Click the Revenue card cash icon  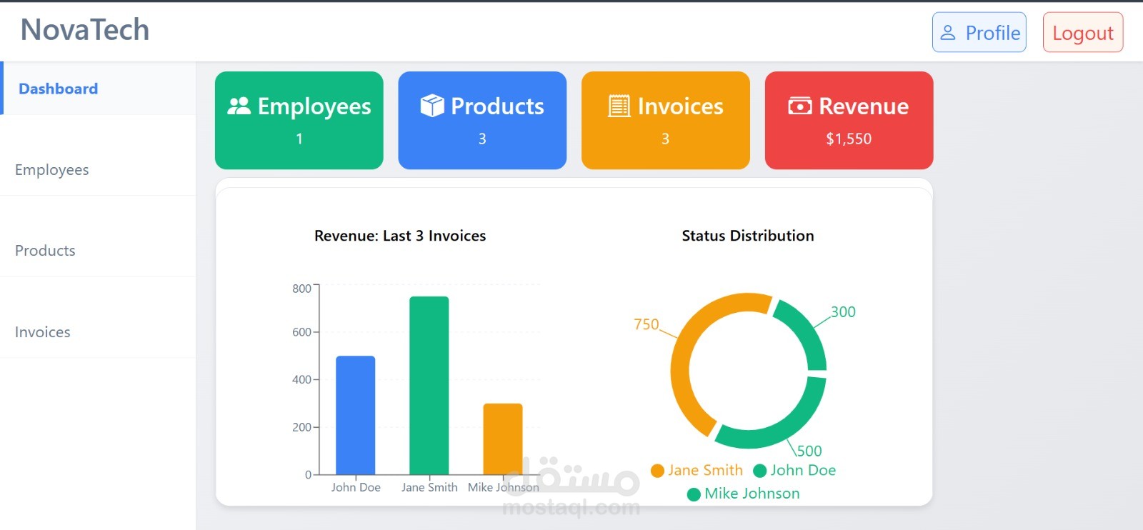pyautogui.click(x=800, y=106)
